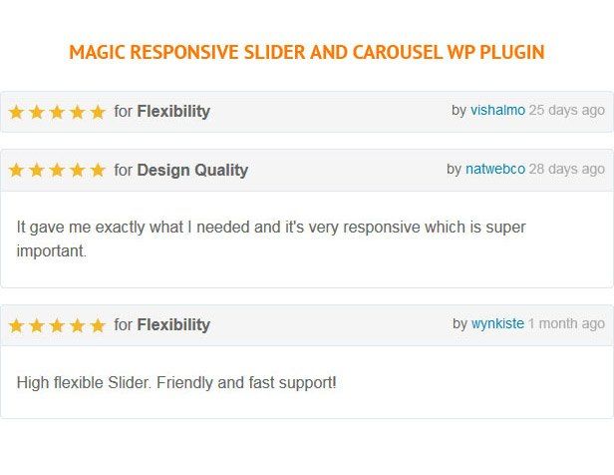Click the 'High flexible Slider' review text
614x475 pixels.
(x=176, y=381)
